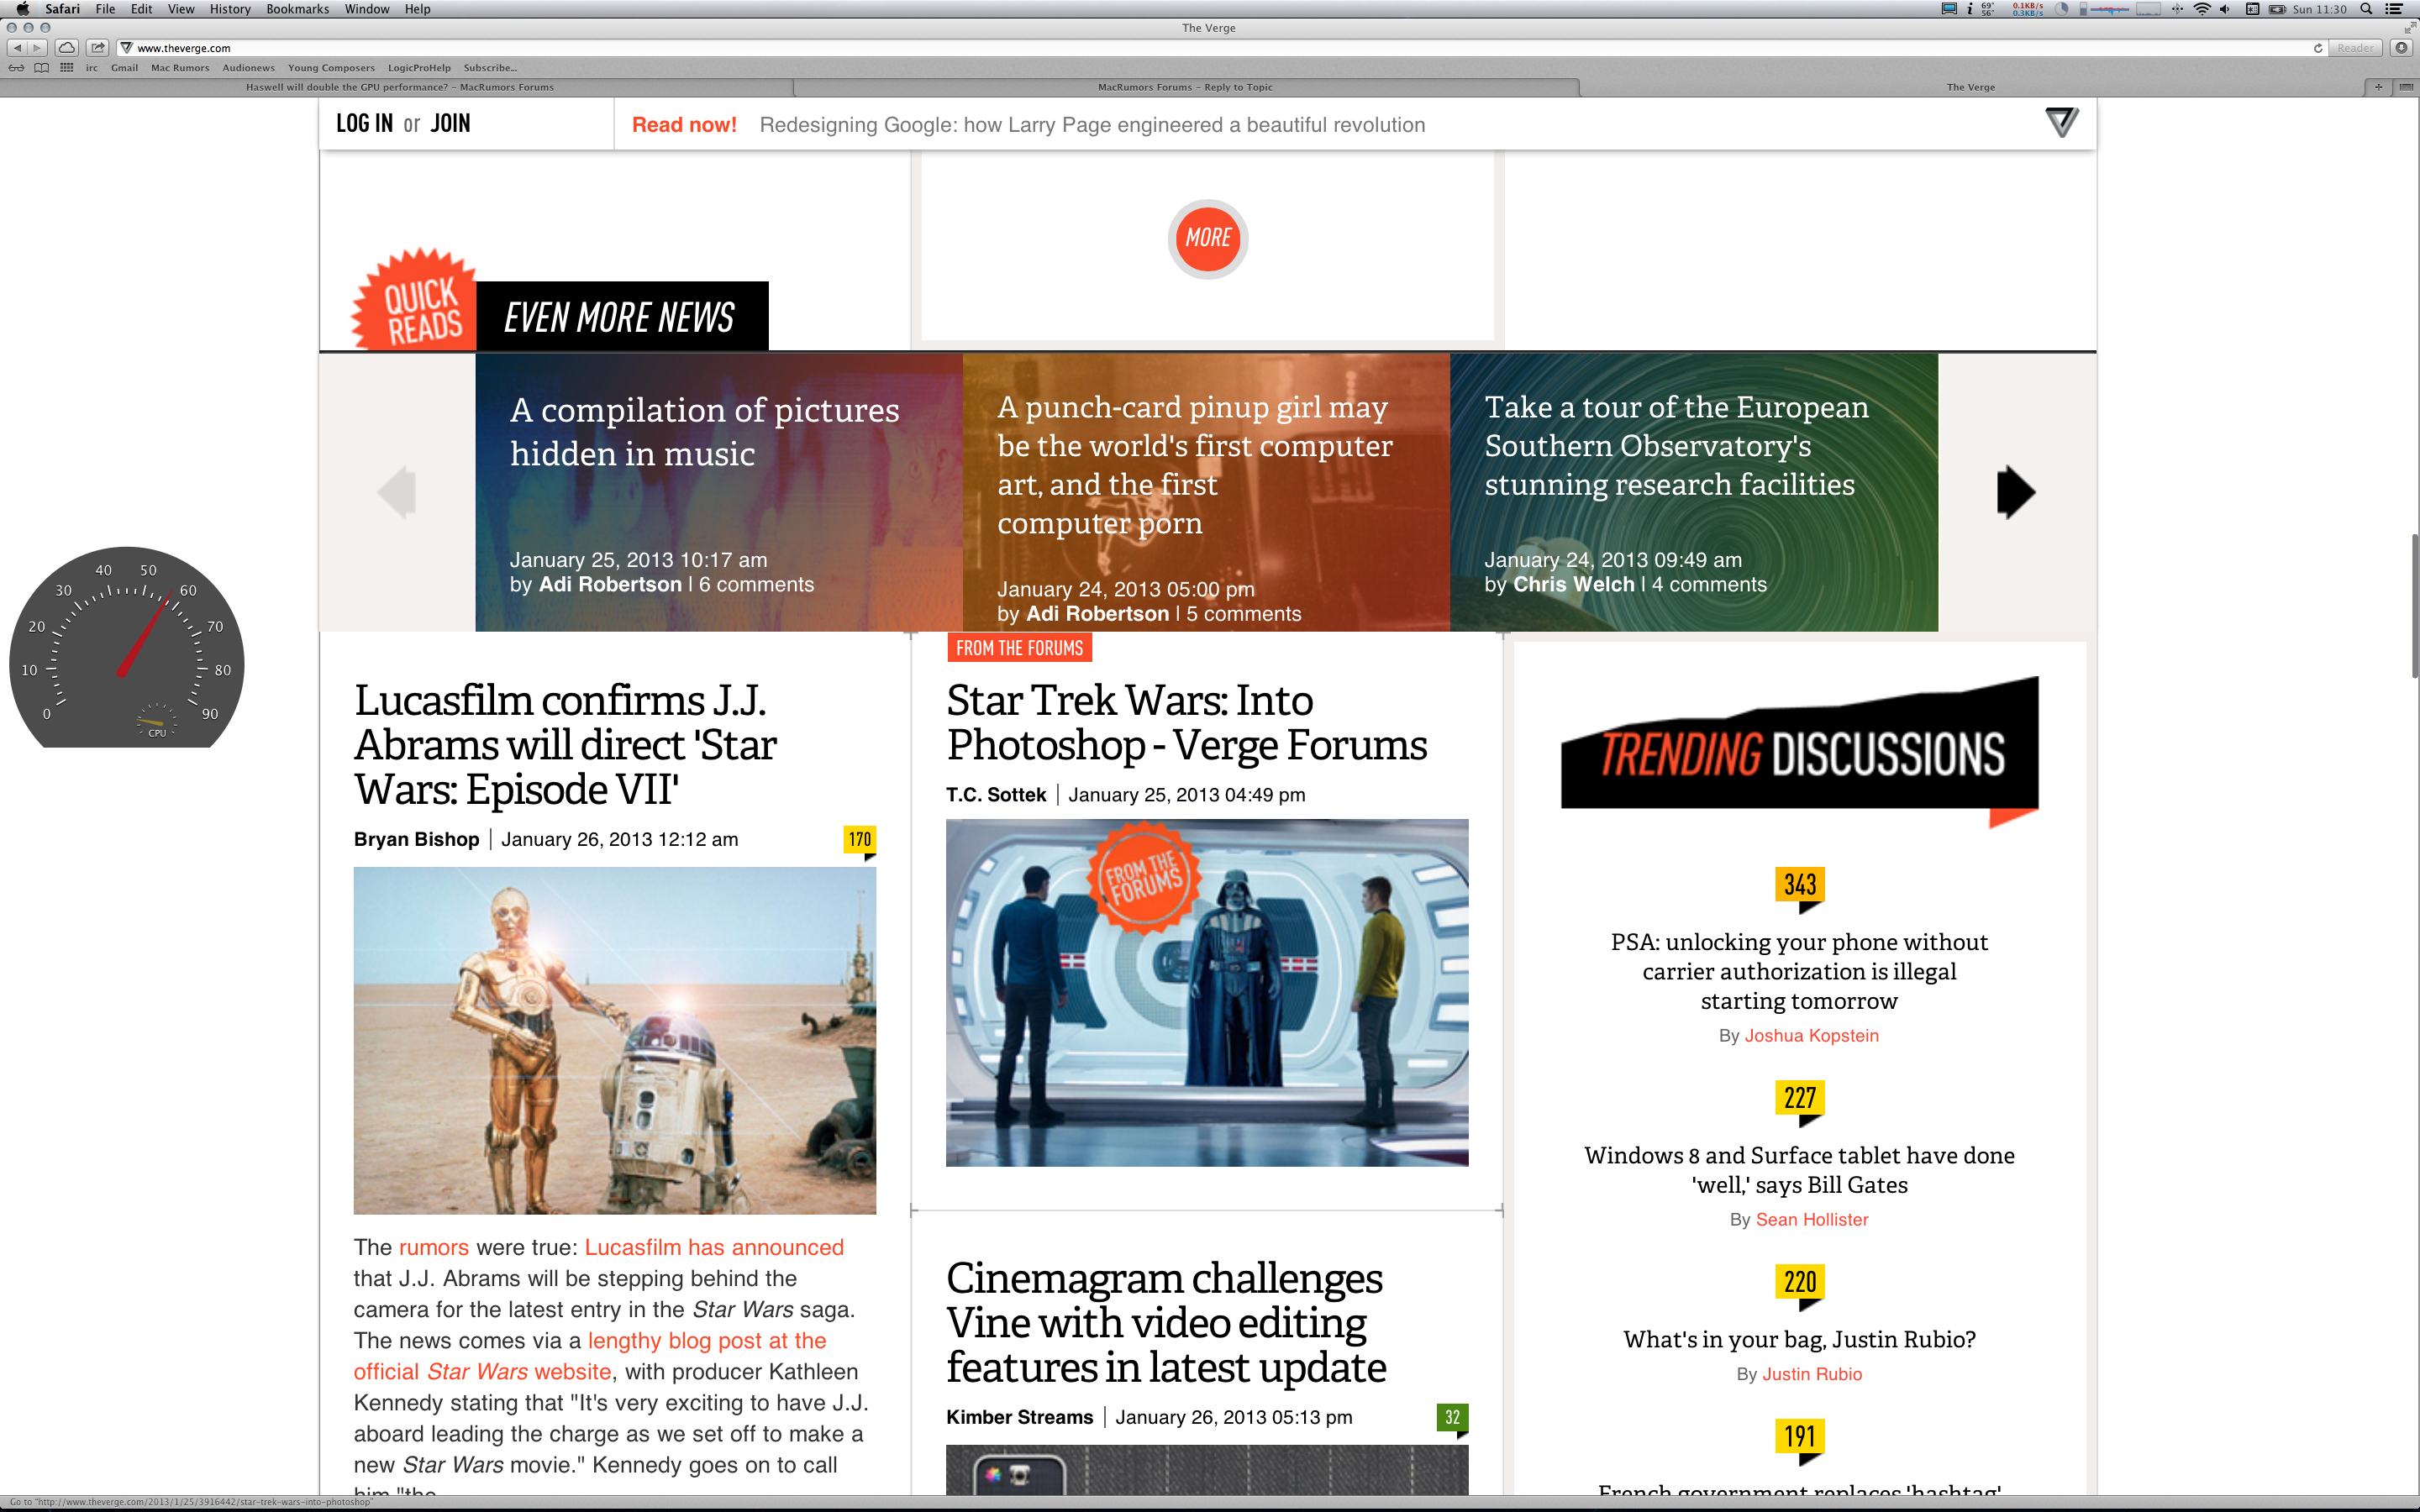Click author Joshua Kopstein link

[1811, 1036]
